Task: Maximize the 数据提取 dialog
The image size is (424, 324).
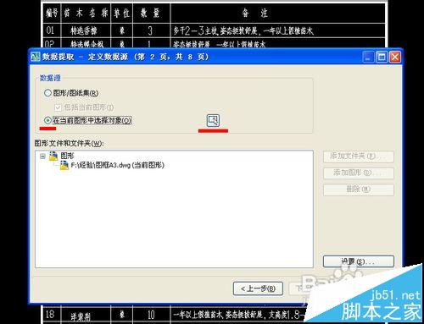Action: tap(382, 57)
